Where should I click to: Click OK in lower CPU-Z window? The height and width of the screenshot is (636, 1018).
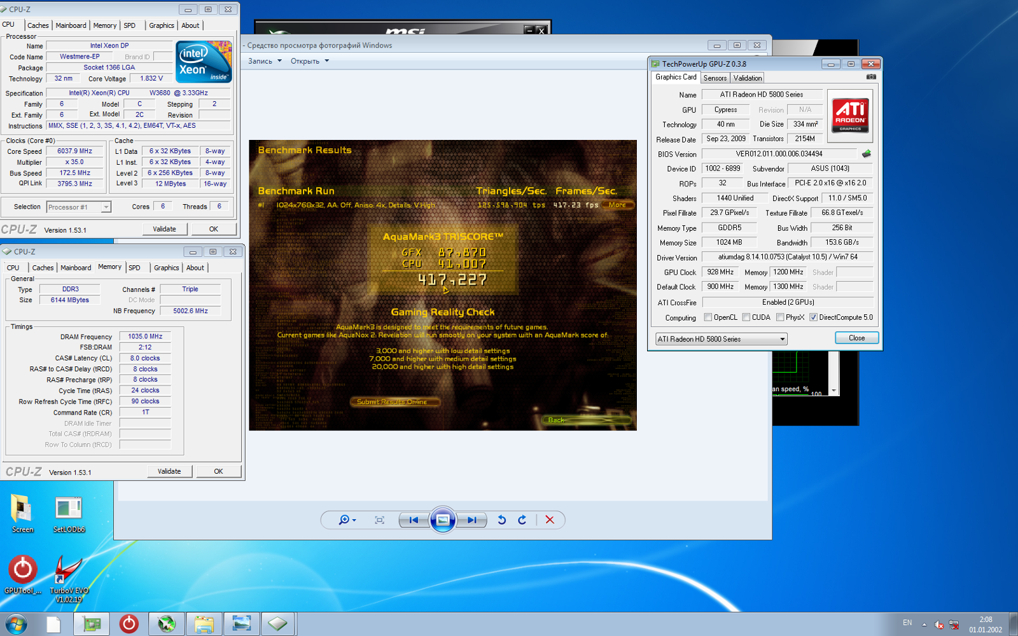pyautogui.click(x=218, y=471)
